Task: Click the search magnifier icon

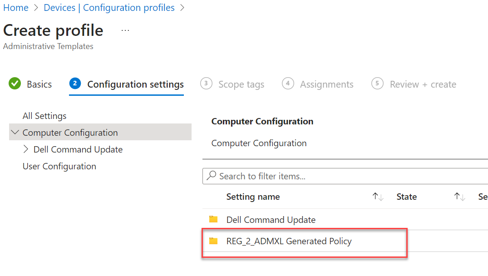Action: (x=212, y=176)
